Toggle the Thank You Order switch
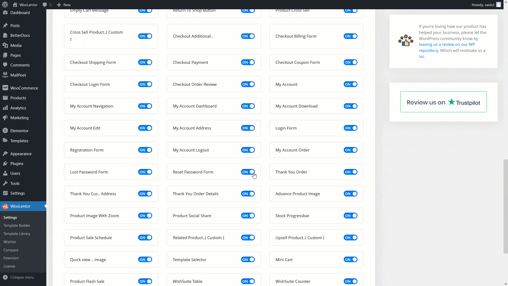The image size is (508, 286). pos(351,172)
